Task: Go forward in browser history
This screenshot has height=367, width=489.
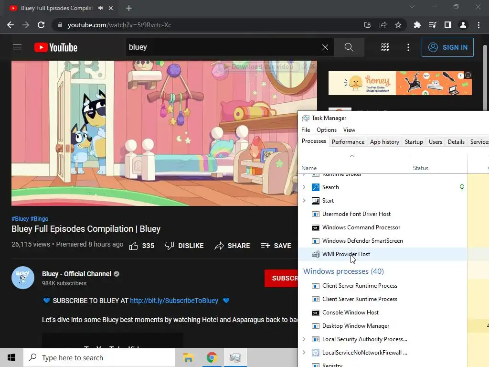Action: pyautogui.click(x=26, y=25)
